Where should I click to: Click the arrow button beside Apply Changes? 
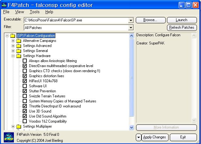(x=139, y=137)
